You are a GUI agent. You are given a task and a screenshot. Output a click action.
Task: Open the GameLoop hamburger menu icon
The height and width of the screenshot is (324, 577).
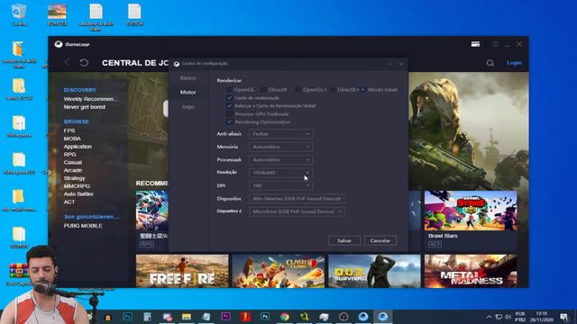coord(495,44)
